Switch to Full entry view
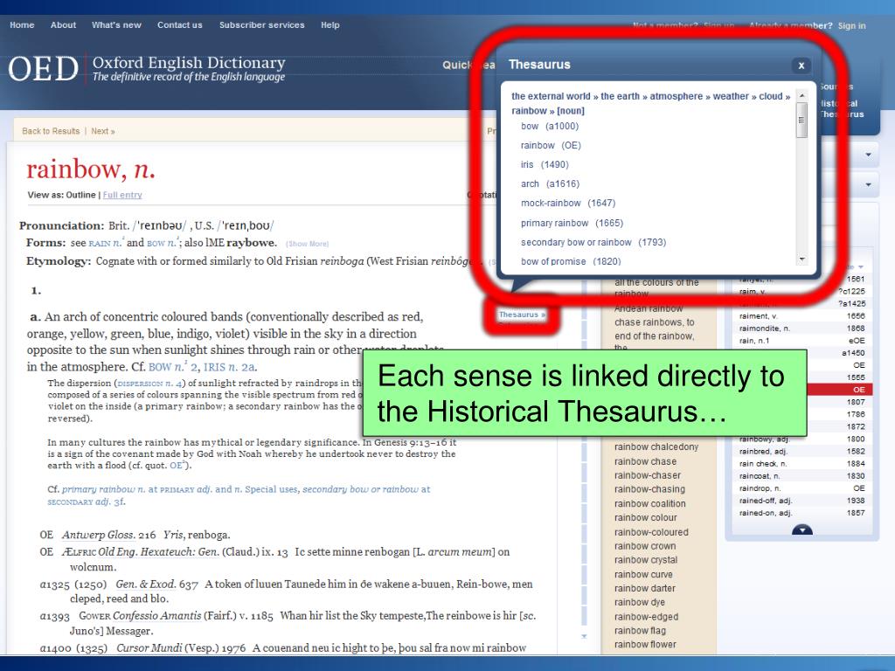Screen dimensions: 895x671 122,195
